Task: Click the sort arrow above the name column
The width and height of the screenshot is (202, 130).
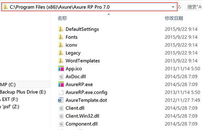Action: point(109,14)
